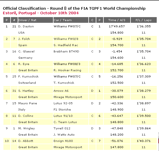The image size is (159, 151).
Task: Select driver name J. Folch
Action: point(24,39)
